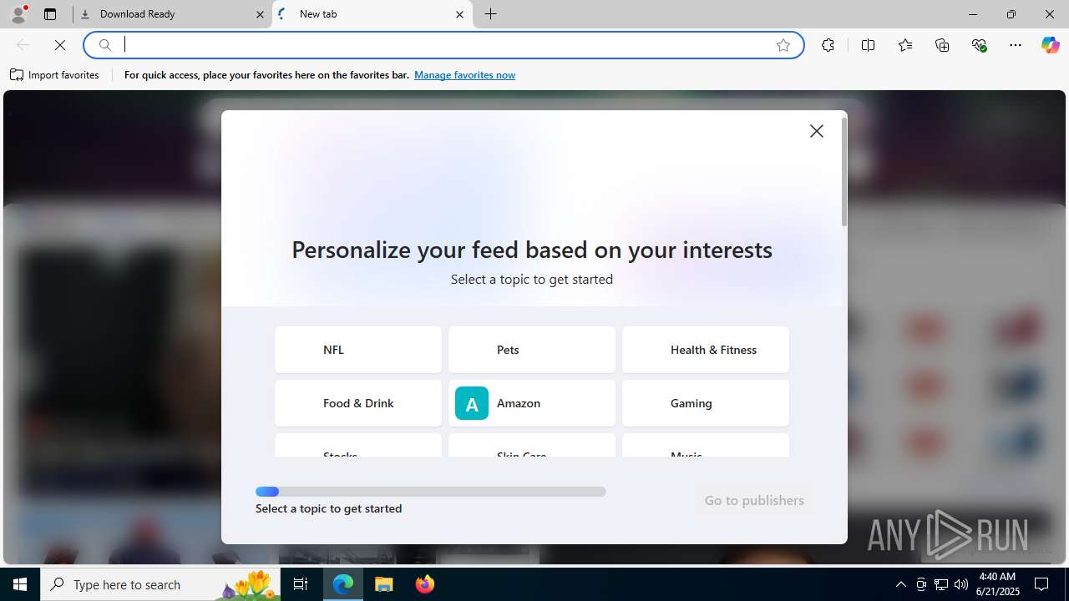Open Task View on taskbar

click(x=301, y=584)
